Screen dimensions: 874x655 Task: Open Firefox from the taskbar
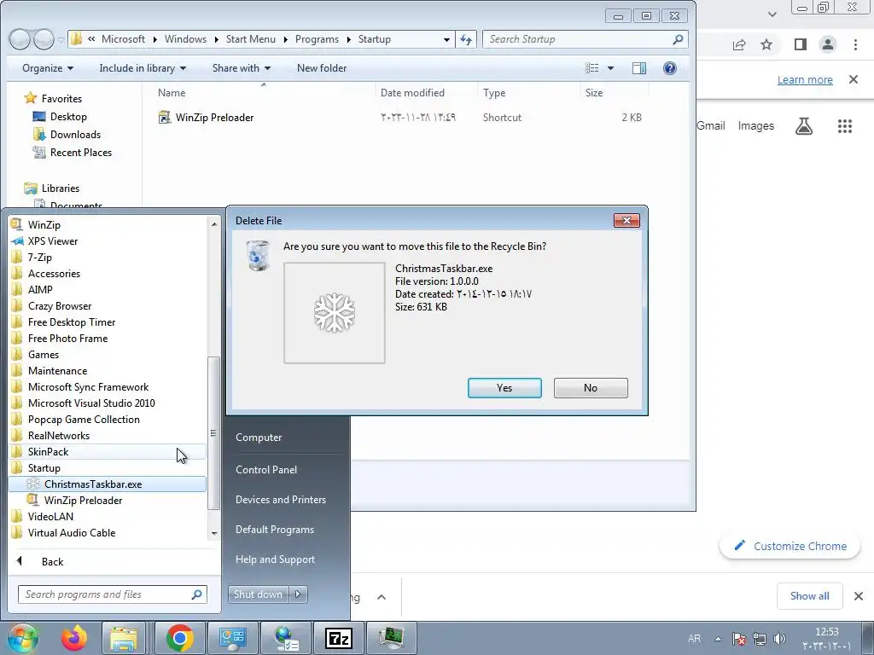74,638
